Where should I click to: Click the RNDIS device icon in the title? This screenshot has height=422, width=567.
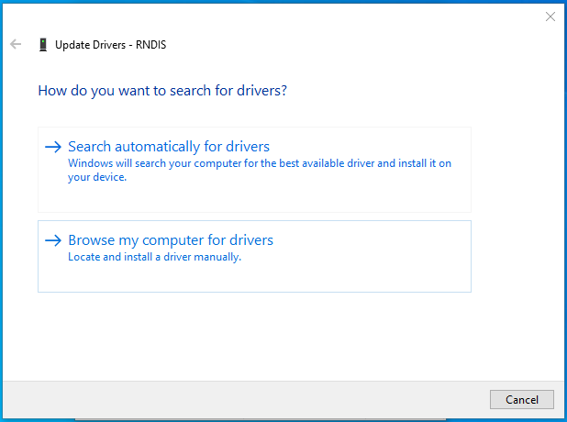pos(43,45)
